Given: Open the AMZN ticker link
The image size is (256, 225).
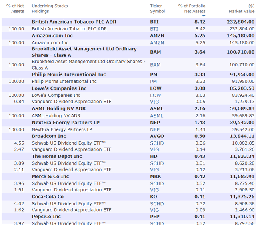Looking at the screenshot, I should click(x=157, y=43).
